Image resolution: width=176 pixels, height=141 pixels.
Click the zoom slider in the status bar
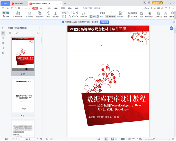coord(158,139)
